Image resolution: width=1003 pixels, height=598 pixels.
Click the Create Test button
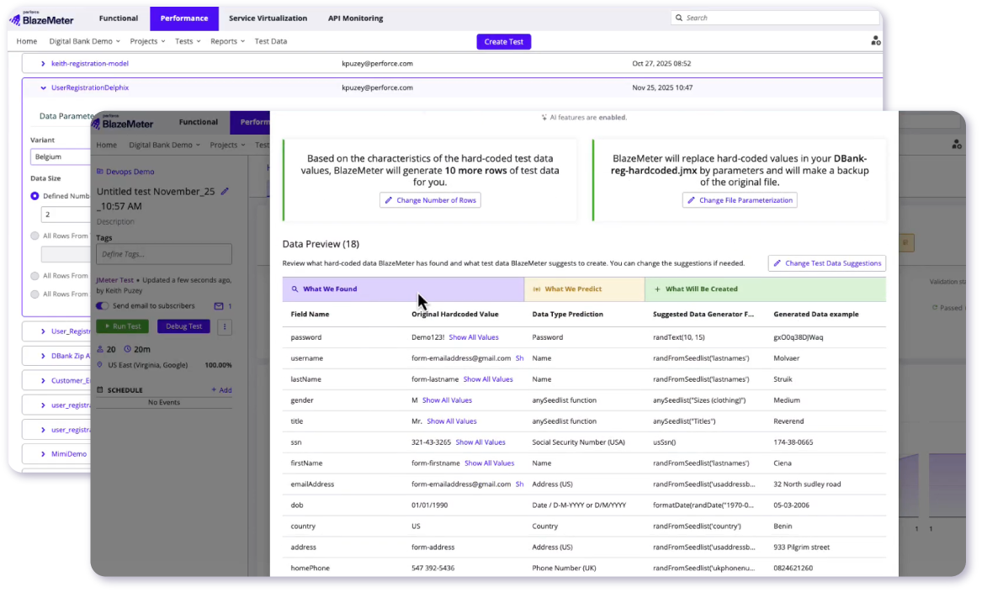coord(503,42)
